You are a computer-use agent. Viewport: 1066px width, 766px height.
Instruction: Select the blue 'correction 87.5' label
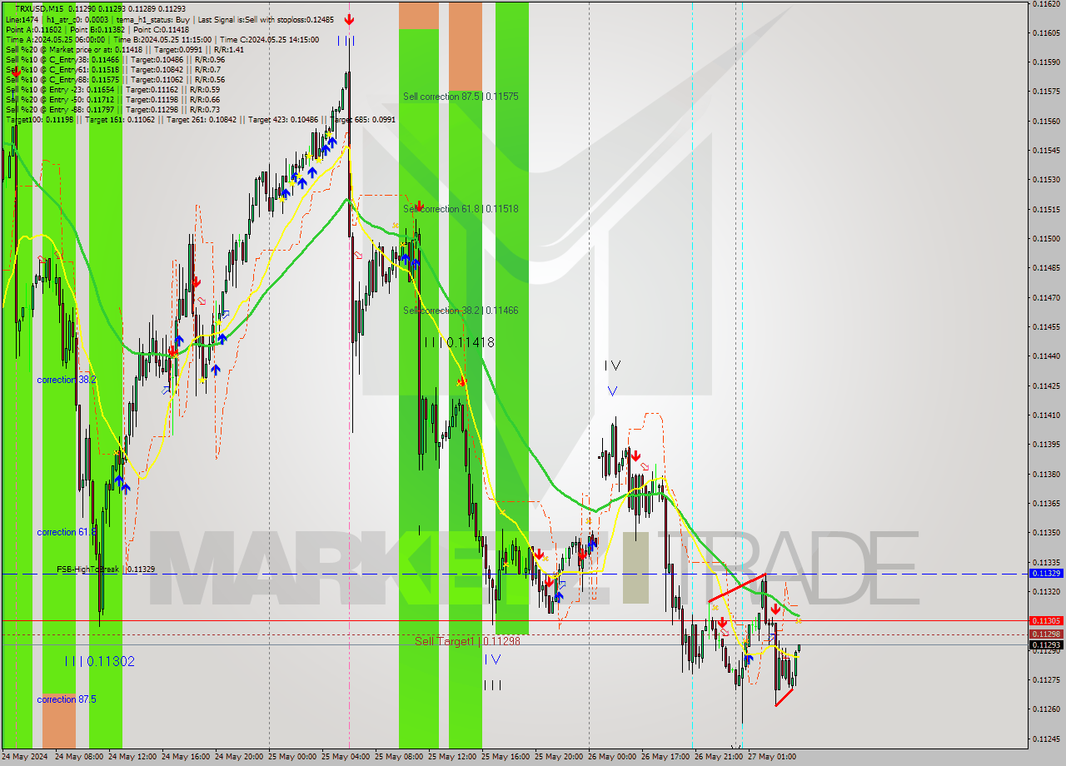coord(67,699)
